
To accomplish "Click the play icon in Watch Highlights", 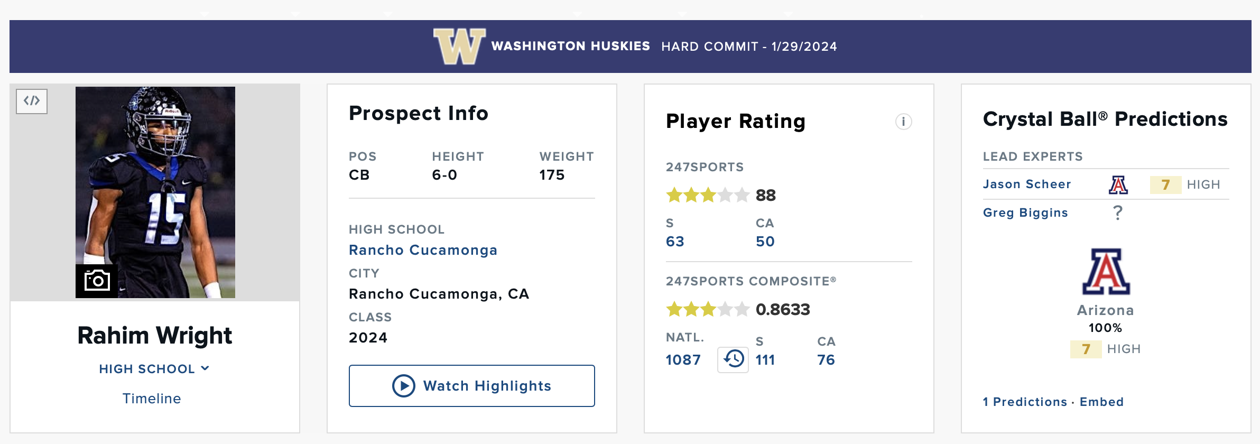I will (404, 386).
